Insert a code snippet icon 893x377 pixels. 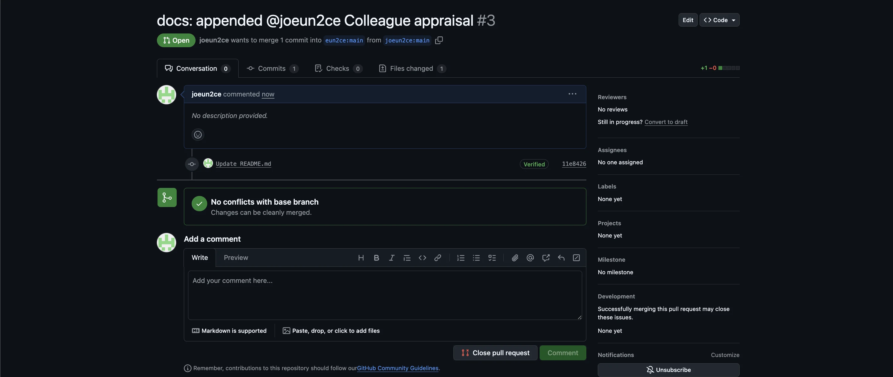(x=422, y=258)
